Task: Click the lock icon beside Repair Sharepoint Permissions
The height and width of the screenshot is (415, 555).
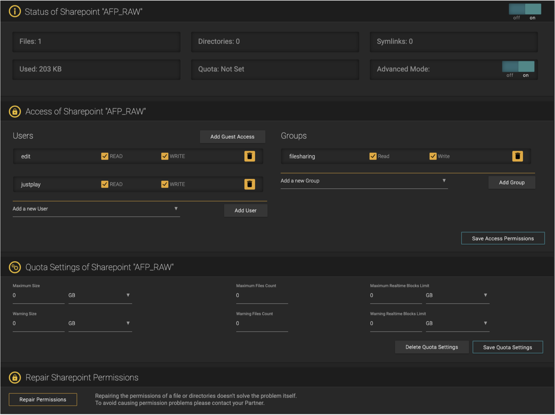Action: (x=15, y=377)
